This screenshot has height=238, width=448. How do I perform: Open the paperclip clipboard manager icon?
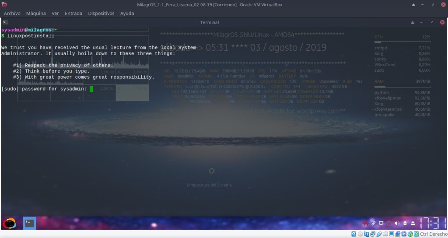pos(373,223)
